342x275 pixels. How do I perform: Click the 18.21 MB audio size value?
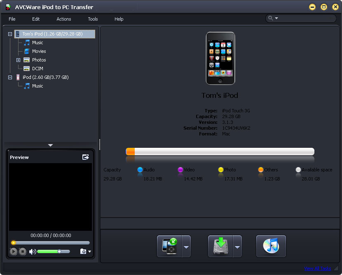[153, 179]
